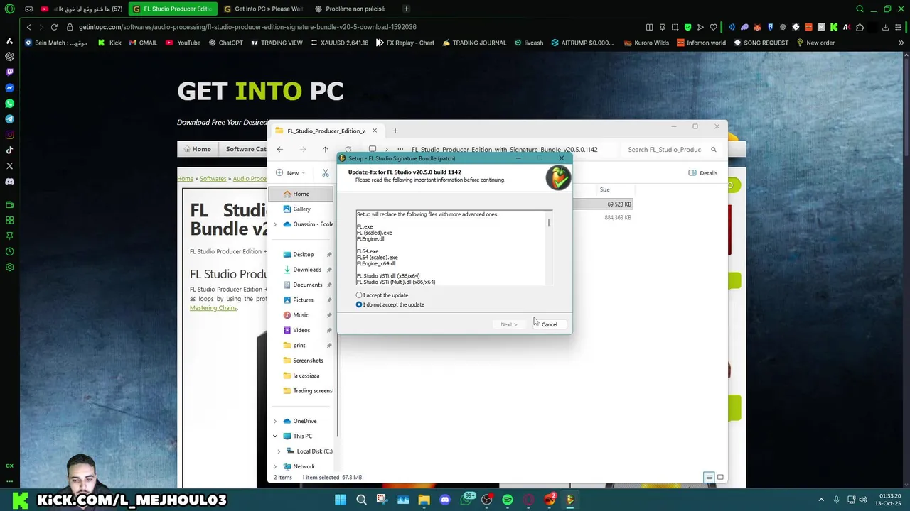Open WhatsApp in Opera sidebar
The image size is (910, 511).
9,104
